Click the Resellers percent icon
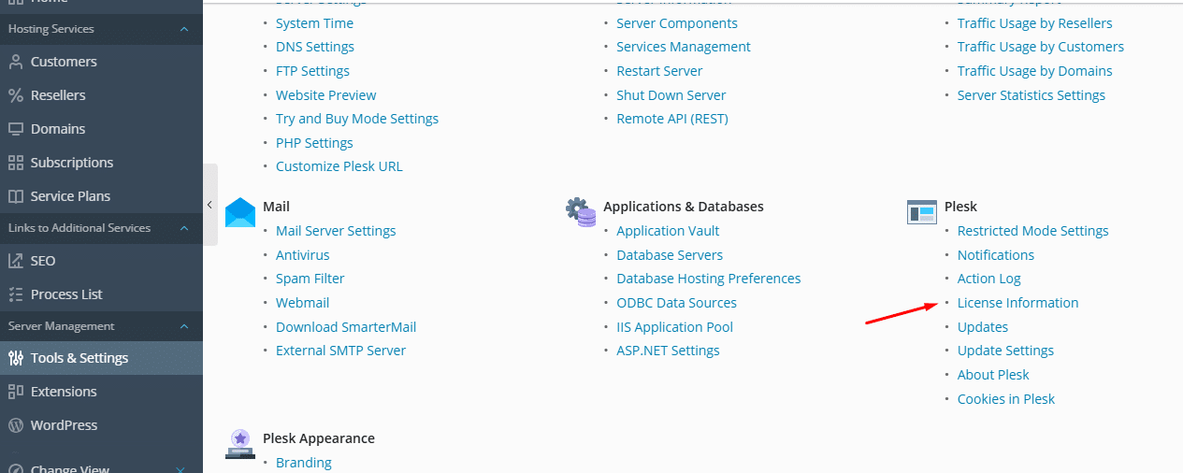The image size is (1183, 473). coord(15,95)
